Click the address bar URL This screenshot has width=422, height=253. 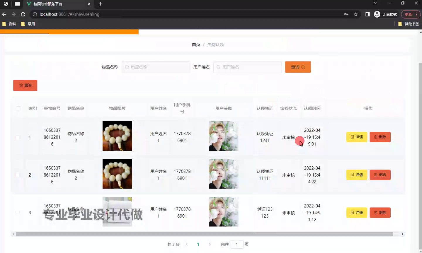pos(69,14)
